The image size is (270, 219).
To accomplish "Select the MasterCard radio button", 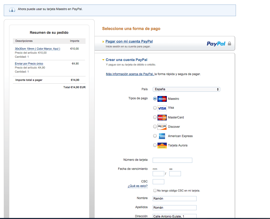I will 155,117.
